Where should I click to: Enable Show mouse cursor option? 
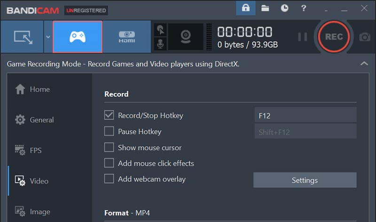[109, 148]
